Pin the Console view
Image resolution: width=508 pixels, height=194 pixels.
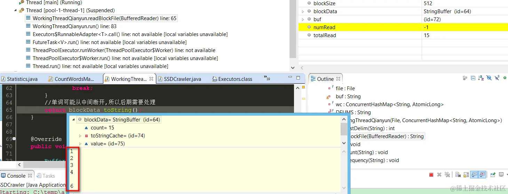pos(493,175)
